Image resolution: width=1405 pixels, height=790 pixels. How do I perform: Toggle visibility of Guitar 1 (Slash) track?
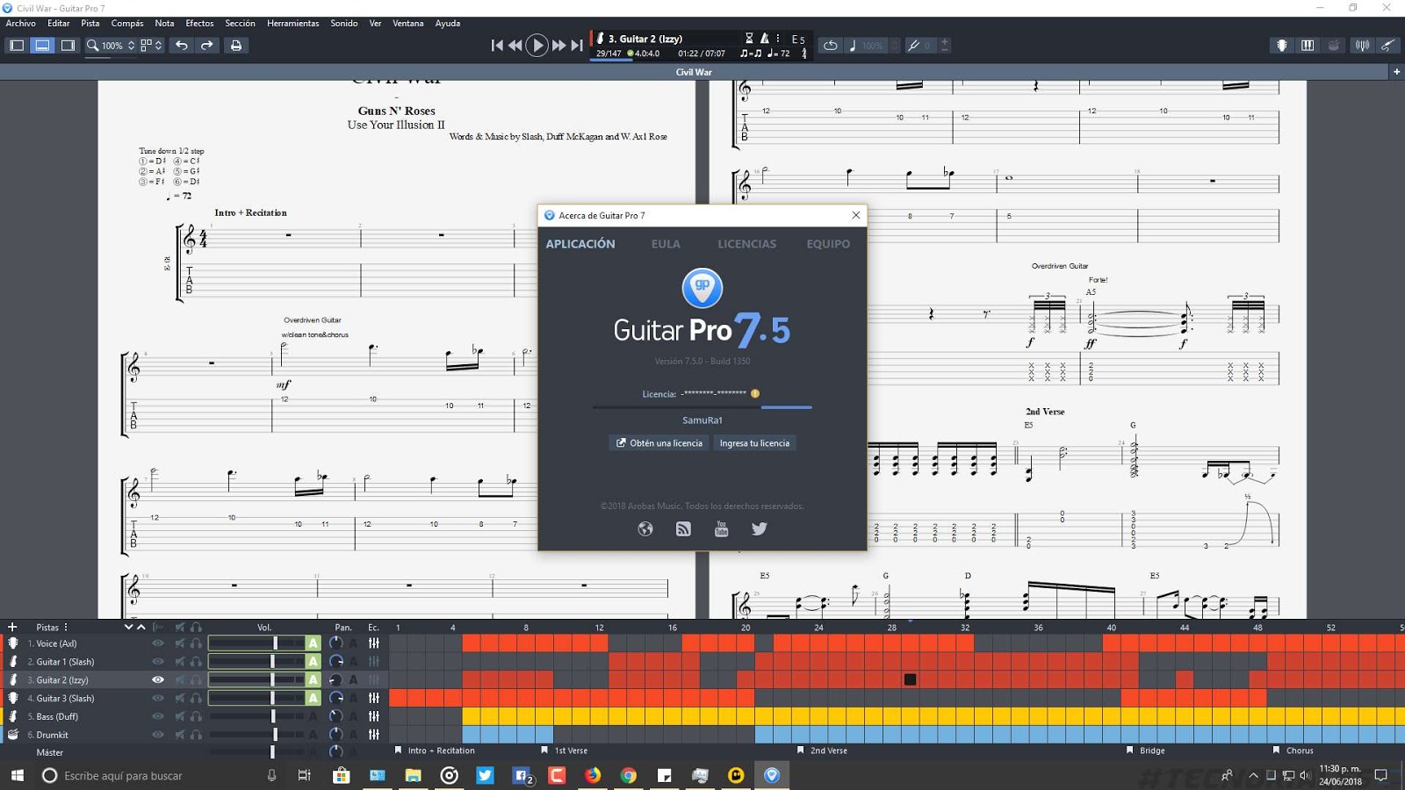[158, 662]
